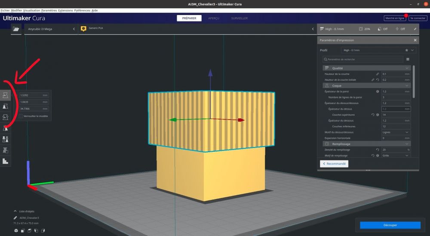This screenshot has height=236, width=430.
Task: Switch to the APERÇU tab
Action: (214, 18)
